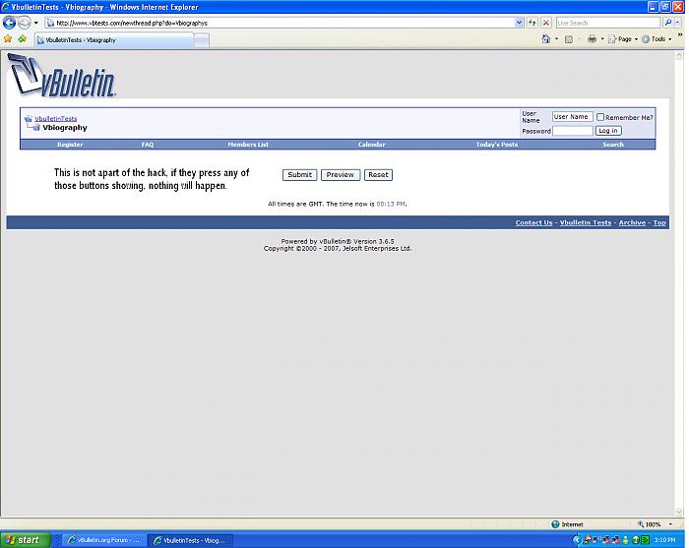Expand the address bar URL dropdown
Screen dimensions: 689x548
[519, 22]
